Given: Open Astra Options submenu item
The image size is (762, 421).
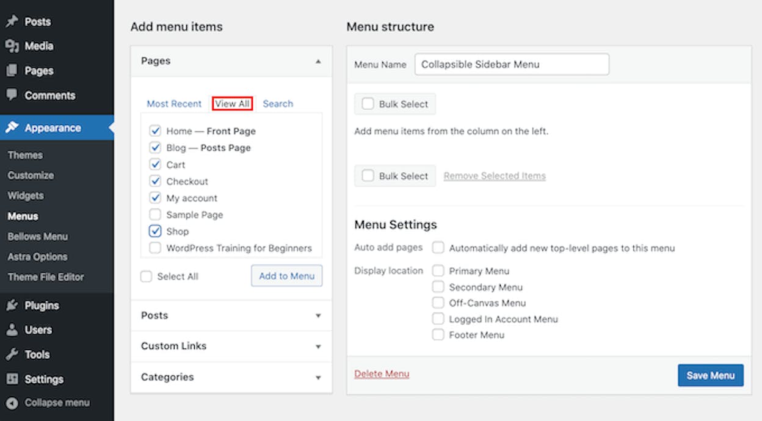Looking at the screenshot, I should pyautogui.click(x=37, y=257).
